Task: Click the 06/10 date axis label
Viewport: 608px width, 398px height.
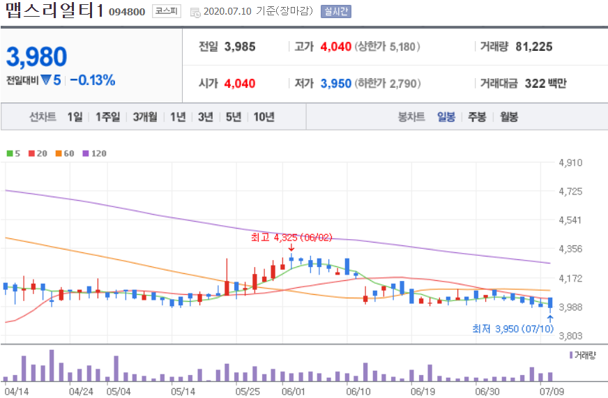Action: (358, 392)
